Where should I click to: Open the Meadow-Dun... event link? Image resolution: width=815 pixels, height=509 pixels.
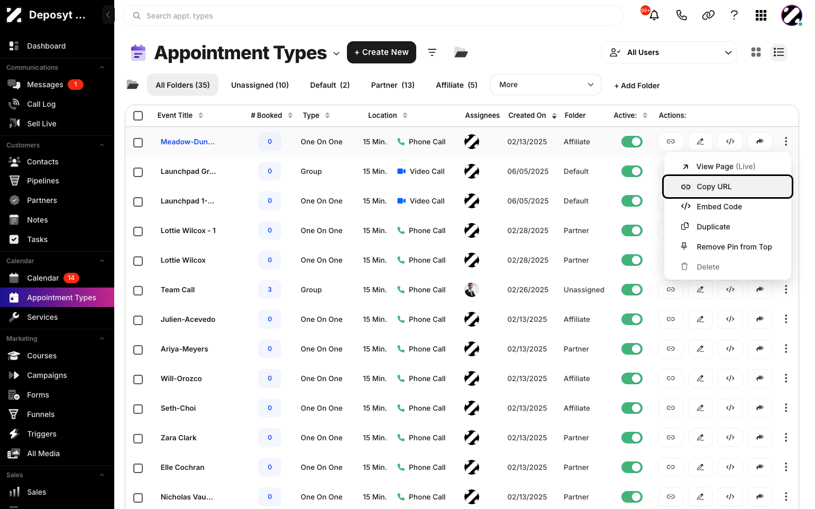pyautogui.click(x=187, y=142)
